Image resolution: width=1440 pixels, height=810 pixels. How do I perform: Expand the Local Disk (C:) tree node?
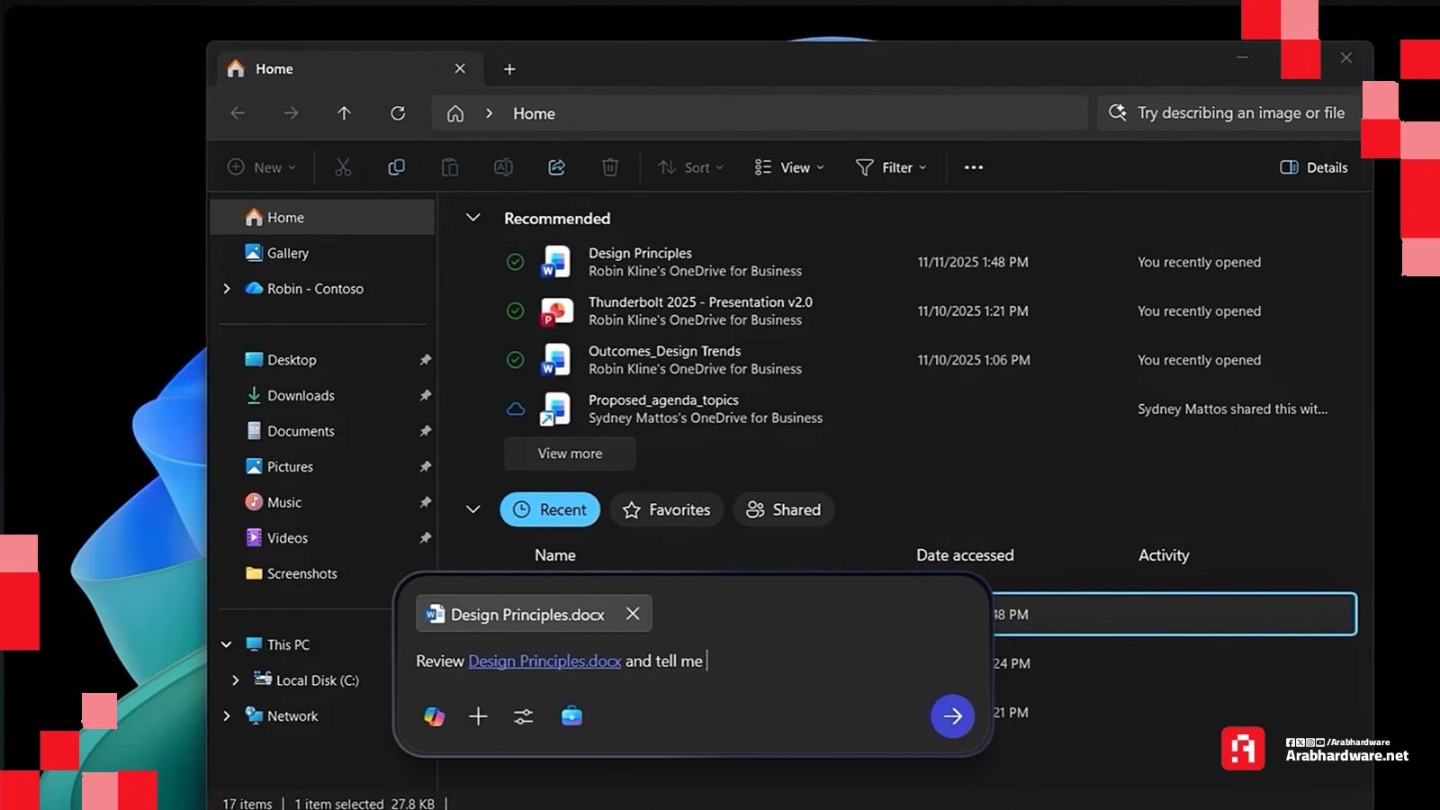click(236, 680)
